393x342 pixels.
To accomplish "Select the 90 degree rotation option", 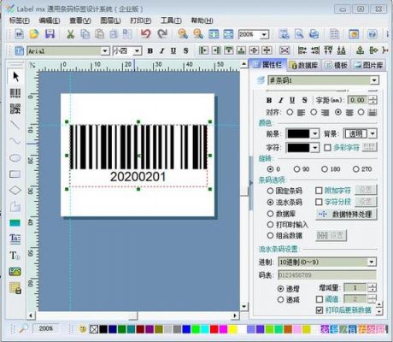I will [296, 169].
